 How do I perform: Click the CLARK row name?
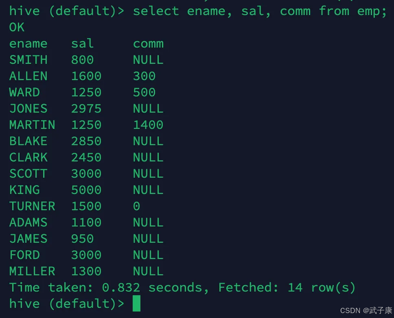[28, 157]
